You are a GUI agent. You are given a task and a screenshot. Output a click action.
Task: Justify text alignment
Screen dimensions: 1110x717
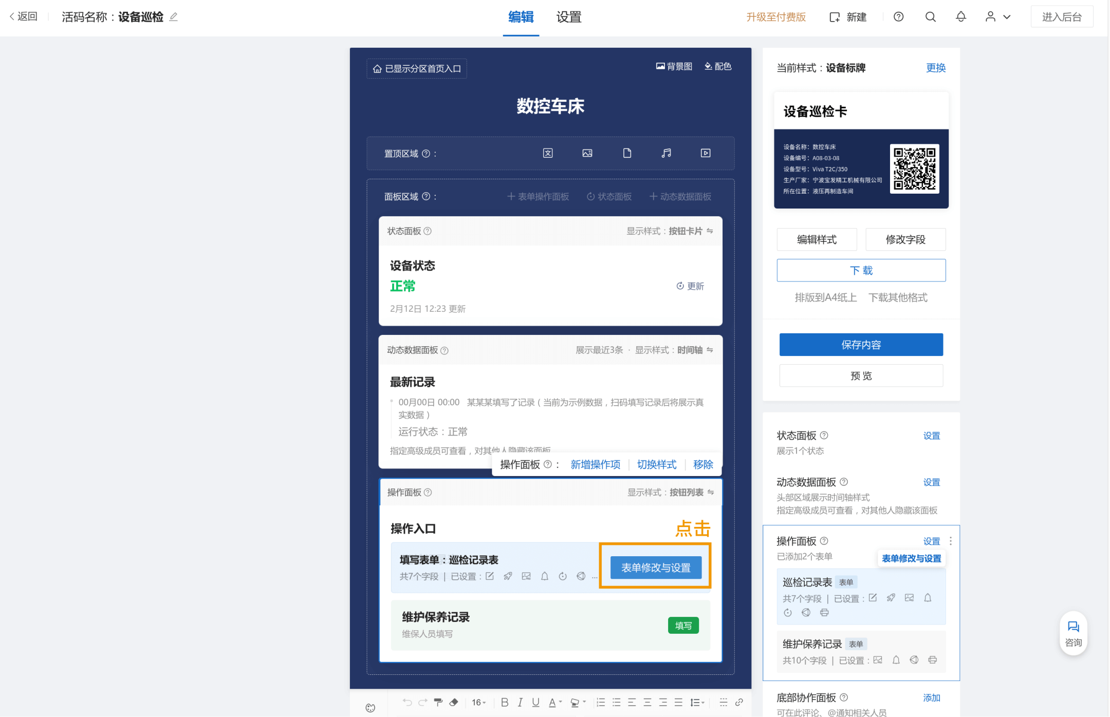click(x=678, y=702)
